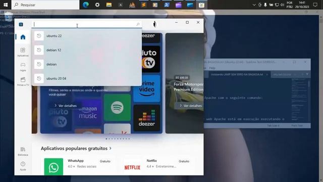Viewport: 323px width, 182px height.
Task: Click the Deezer tile with colored bars
Action: 147,118
